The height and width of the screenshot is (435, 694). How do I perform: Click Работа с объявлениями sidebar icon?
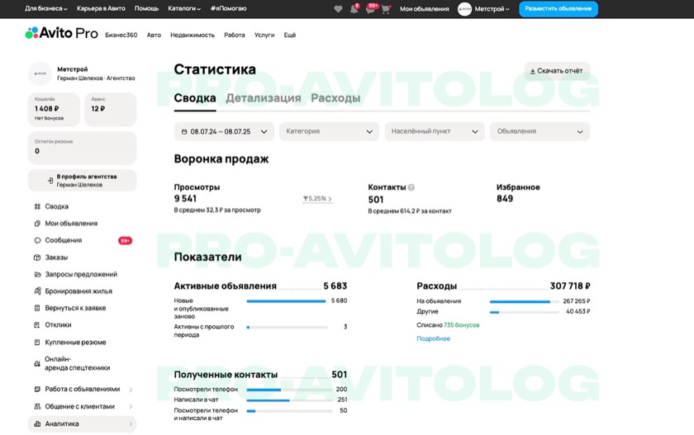(x=37, y=389)
